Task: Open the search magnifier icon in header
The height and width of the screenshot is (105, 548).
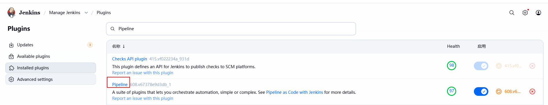Action: [512, 13]
